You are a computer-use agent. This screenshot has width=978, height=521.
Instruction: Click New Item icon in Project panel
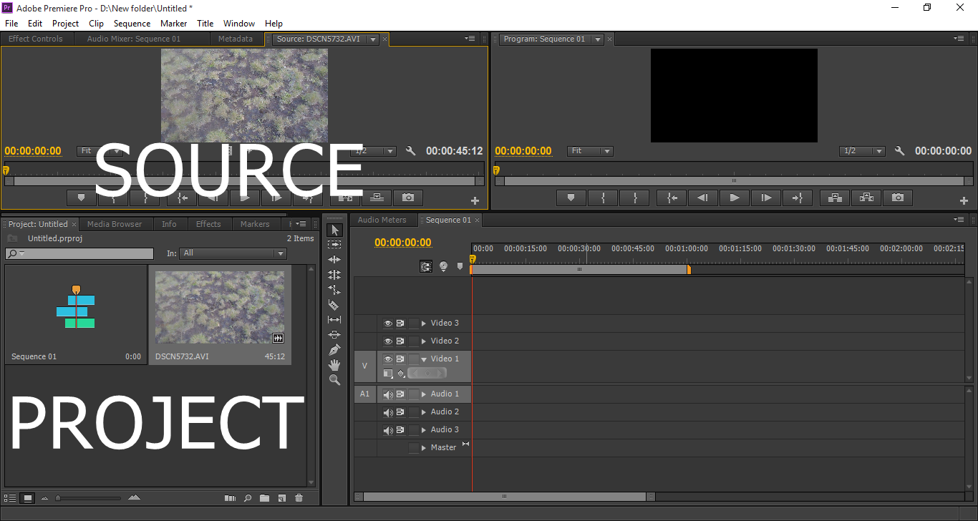tap(282, 498)
